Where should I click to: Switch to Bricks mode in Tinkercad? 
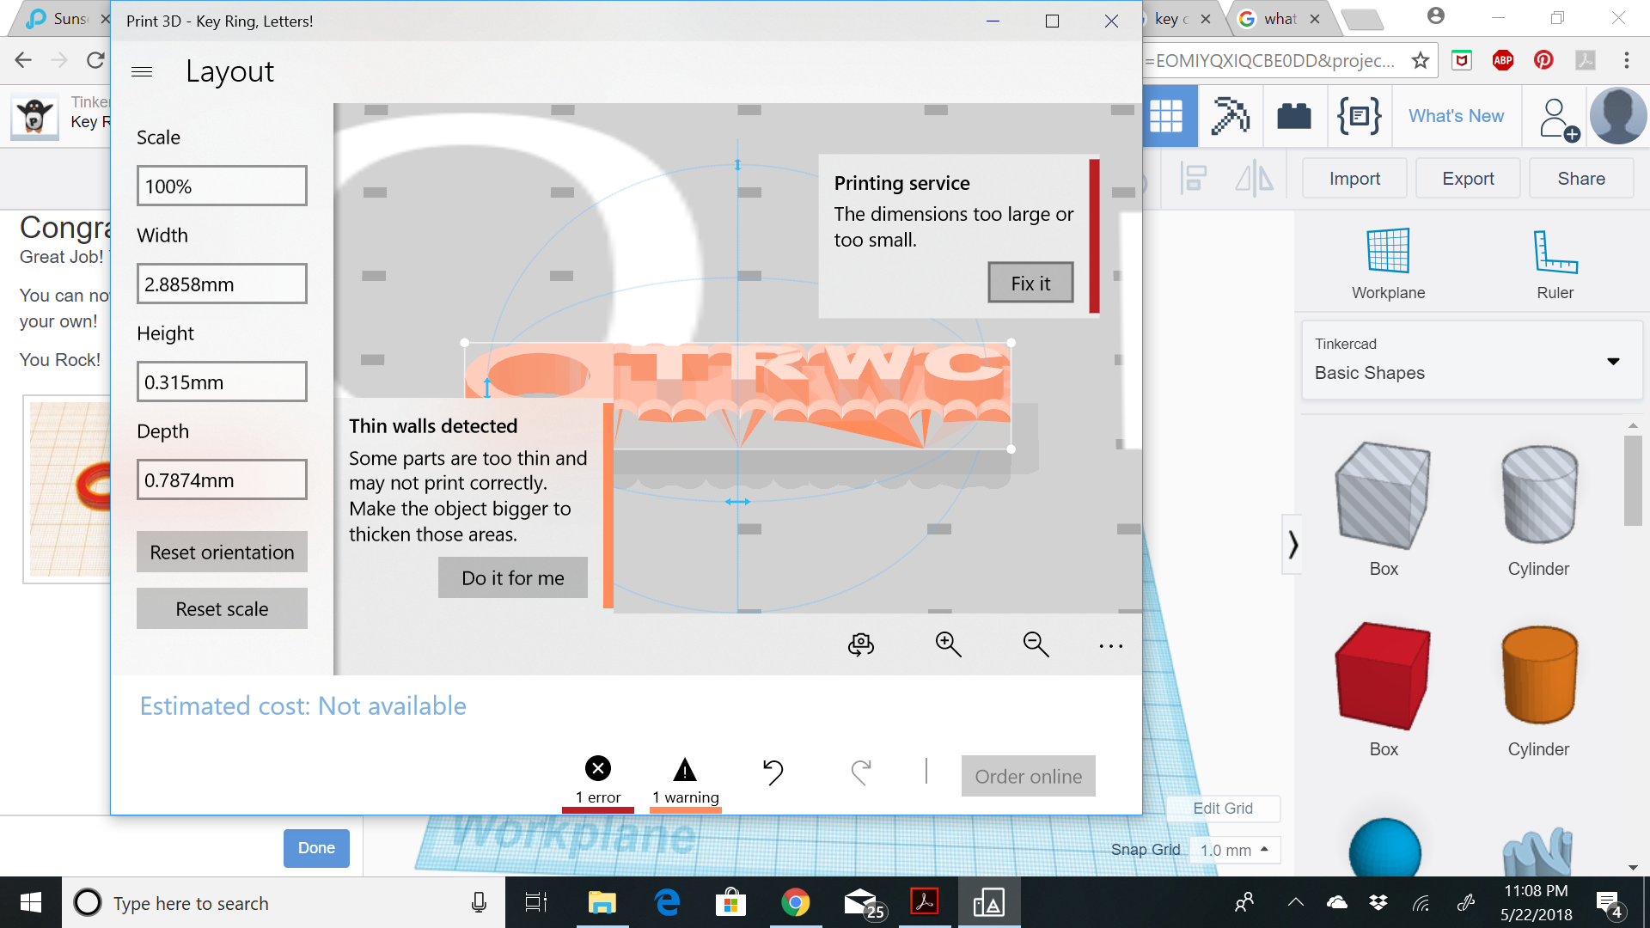(1293, 115)
